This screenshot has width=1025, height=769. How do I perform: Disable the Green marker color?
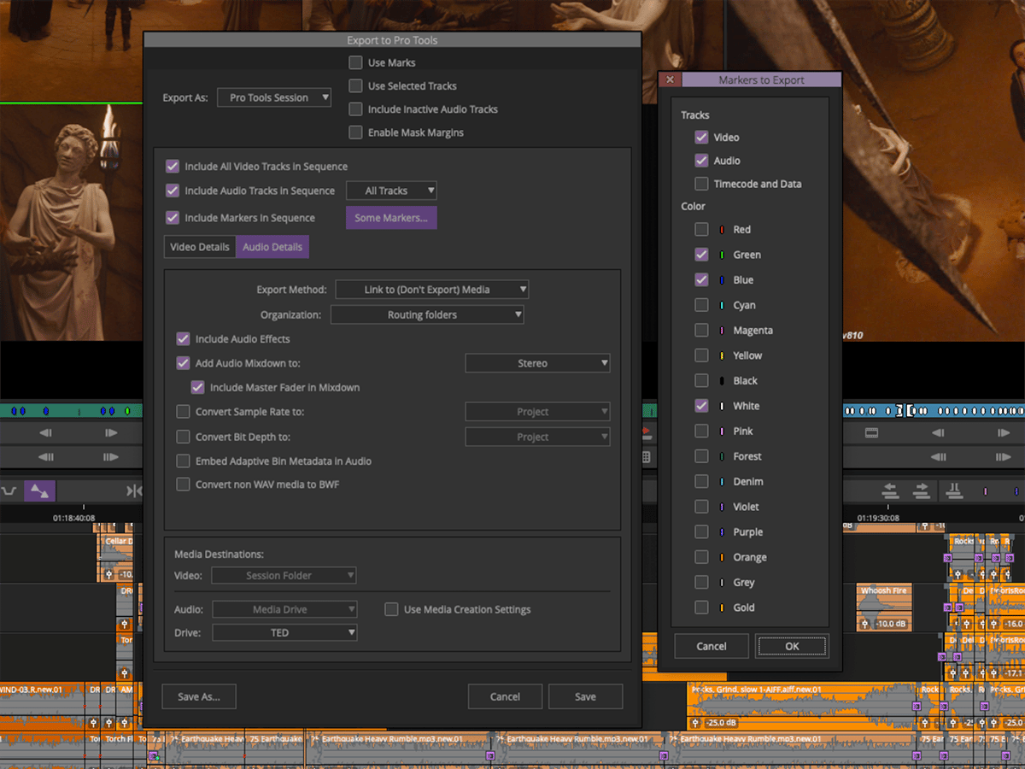[701, 255]
